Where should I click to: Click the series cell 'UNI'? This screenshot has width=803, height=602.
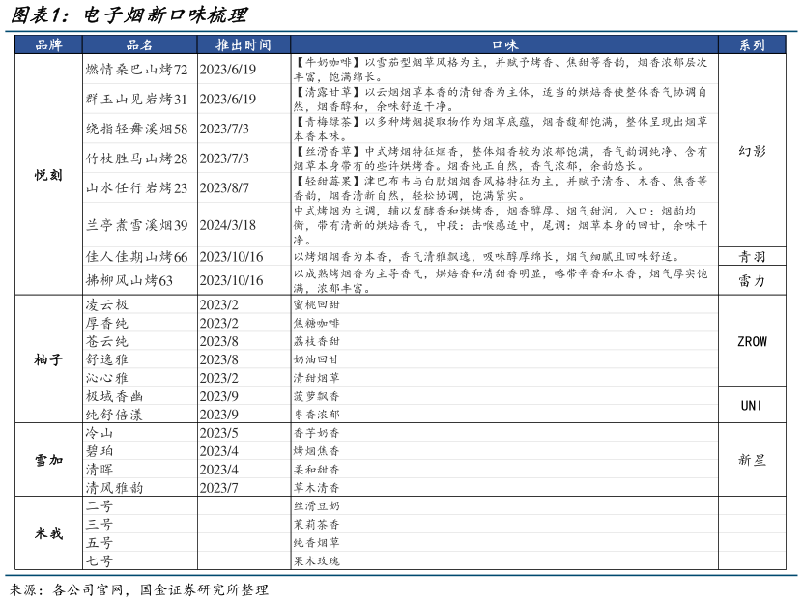pyautogui.click(x=752, y=405)
